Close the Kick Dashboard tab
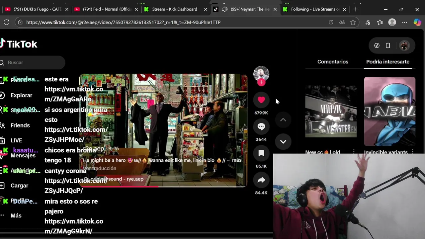The image size is (425, 239). [206, 9]
